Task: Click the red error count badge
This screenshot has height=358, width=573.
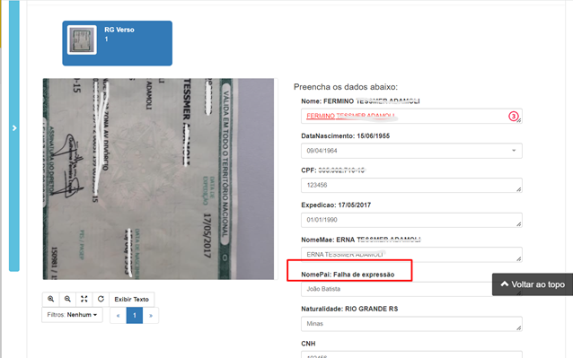Action: click(513, 117)
